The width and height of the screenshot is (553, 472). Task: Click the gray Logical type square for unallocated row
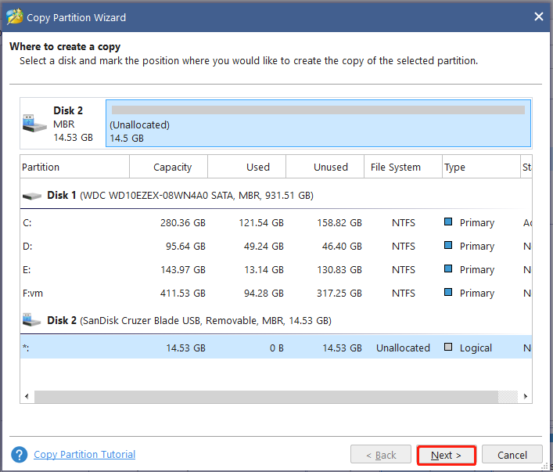448,347
